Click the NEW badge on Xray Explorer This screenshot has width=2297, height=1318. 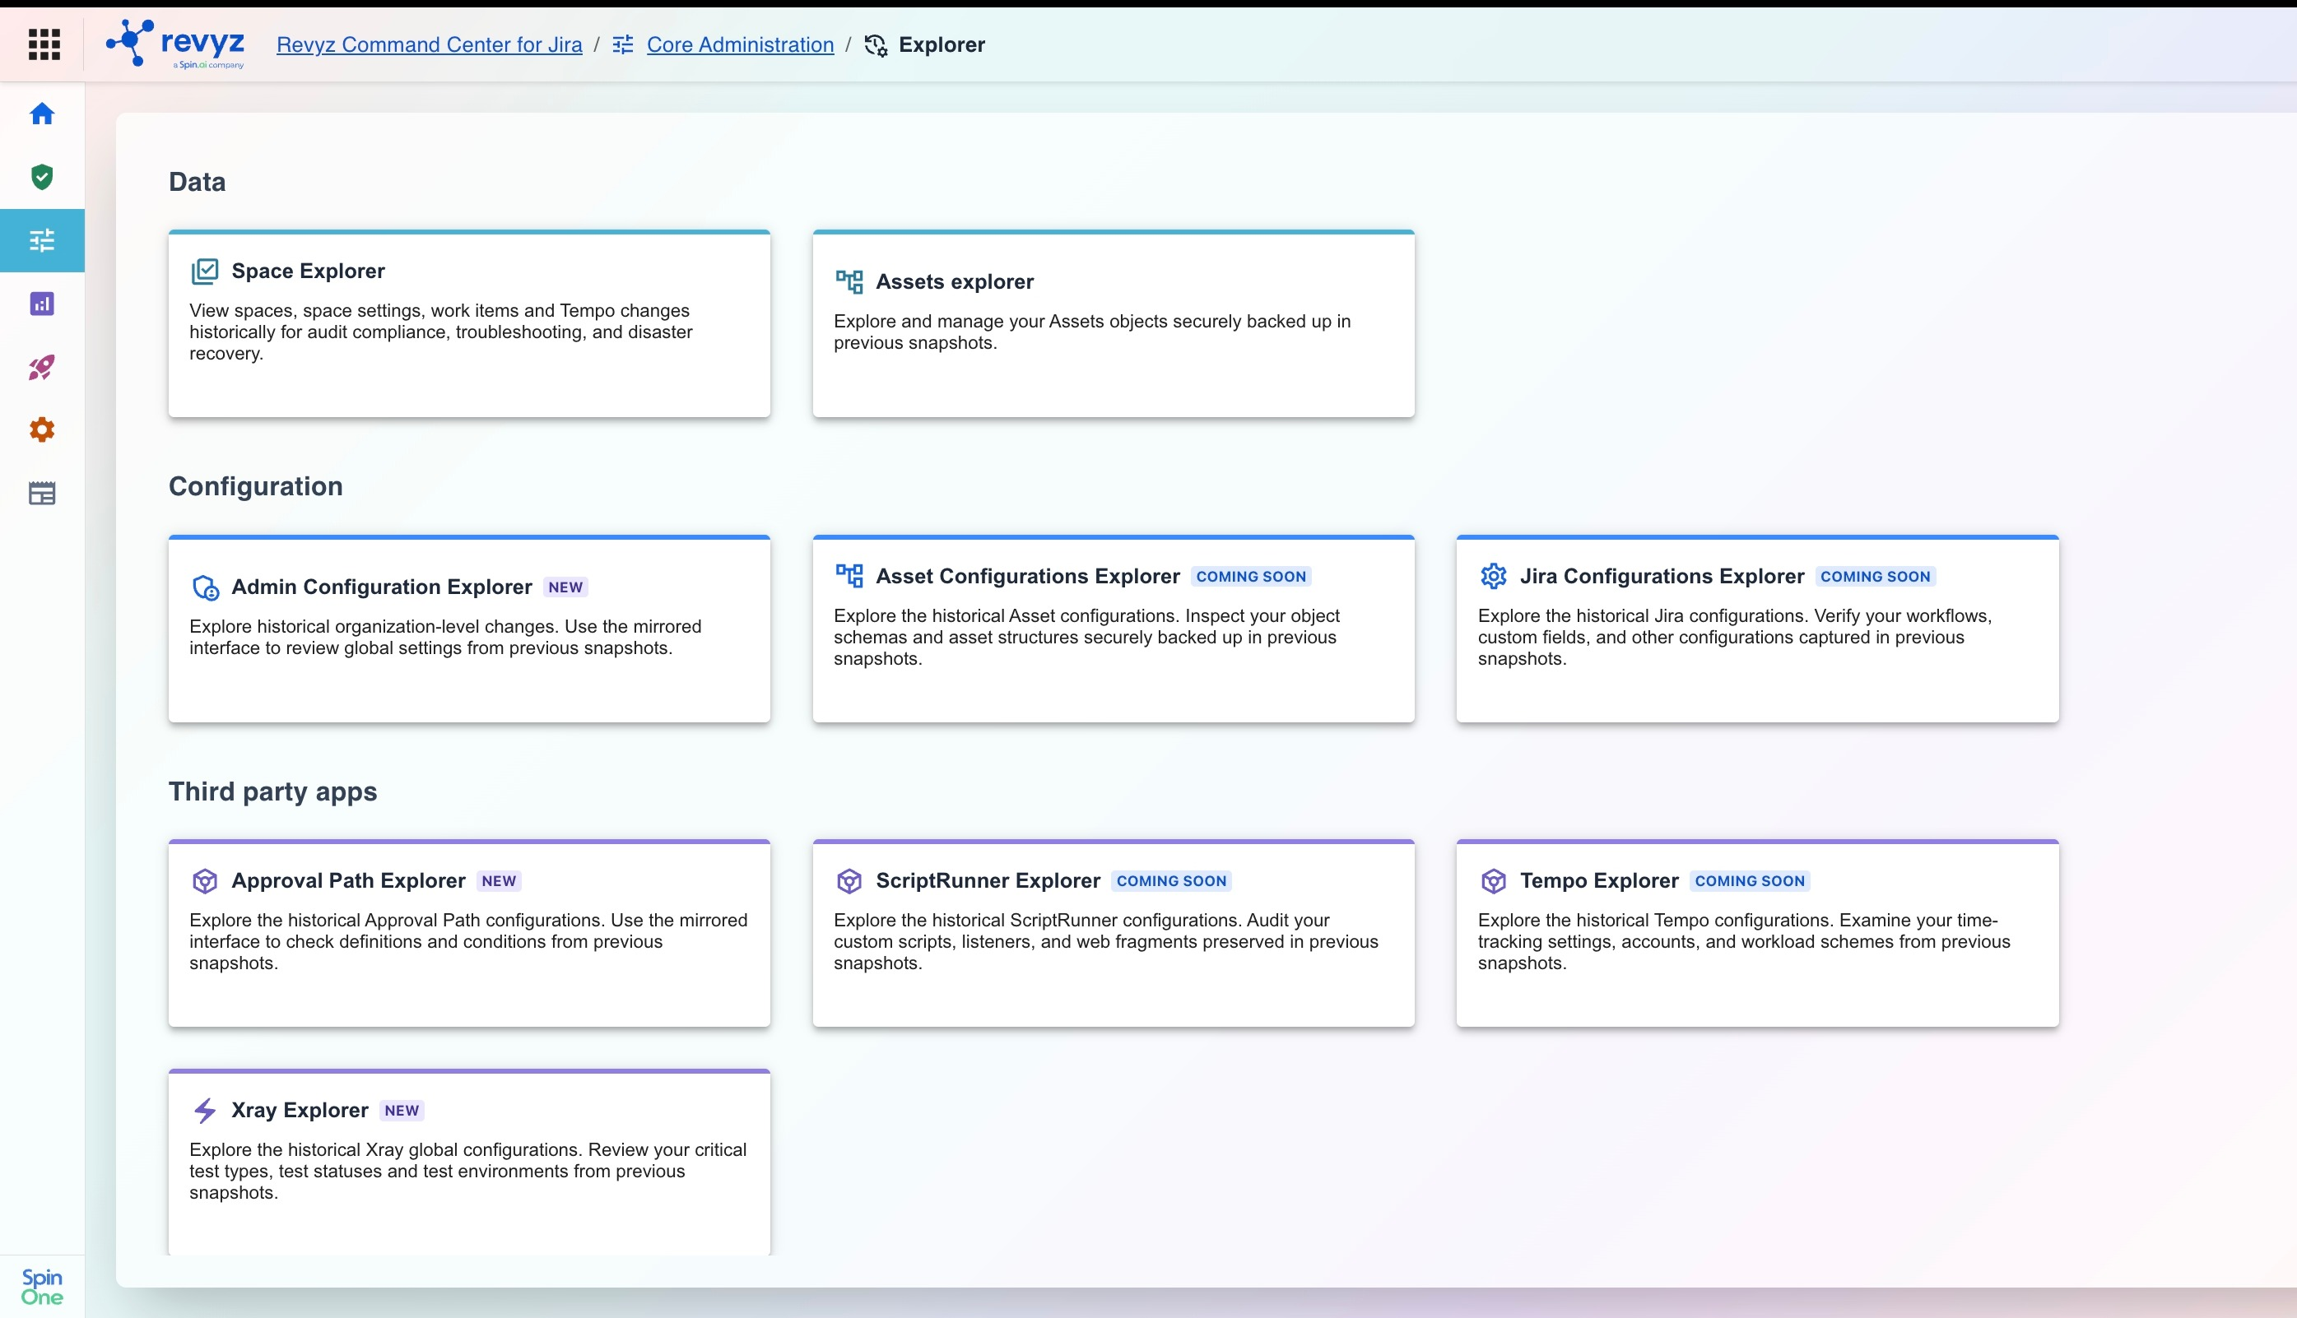point(402,1111)
